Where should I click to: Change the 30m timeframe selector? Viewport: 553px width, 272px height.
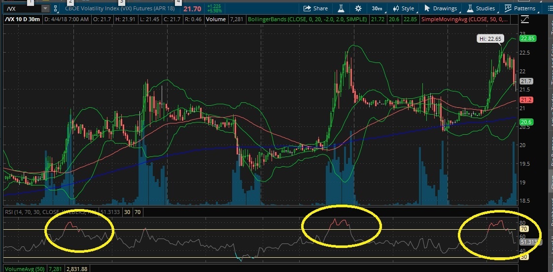[x=377, y=8]
